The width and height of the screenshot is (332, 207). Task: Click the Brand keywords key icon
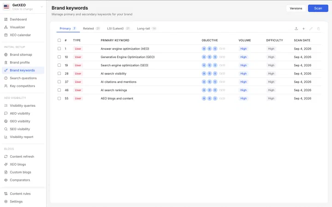6,70
